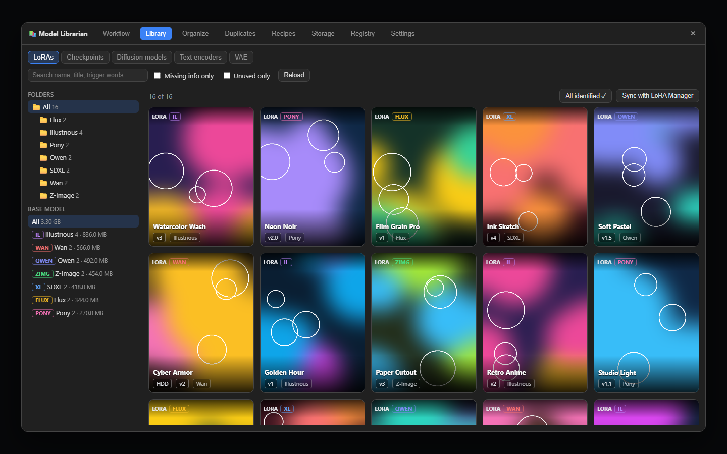727x454 pixels.
Task: Show the Diffusion models list
Action: click(x=141, y=57)
